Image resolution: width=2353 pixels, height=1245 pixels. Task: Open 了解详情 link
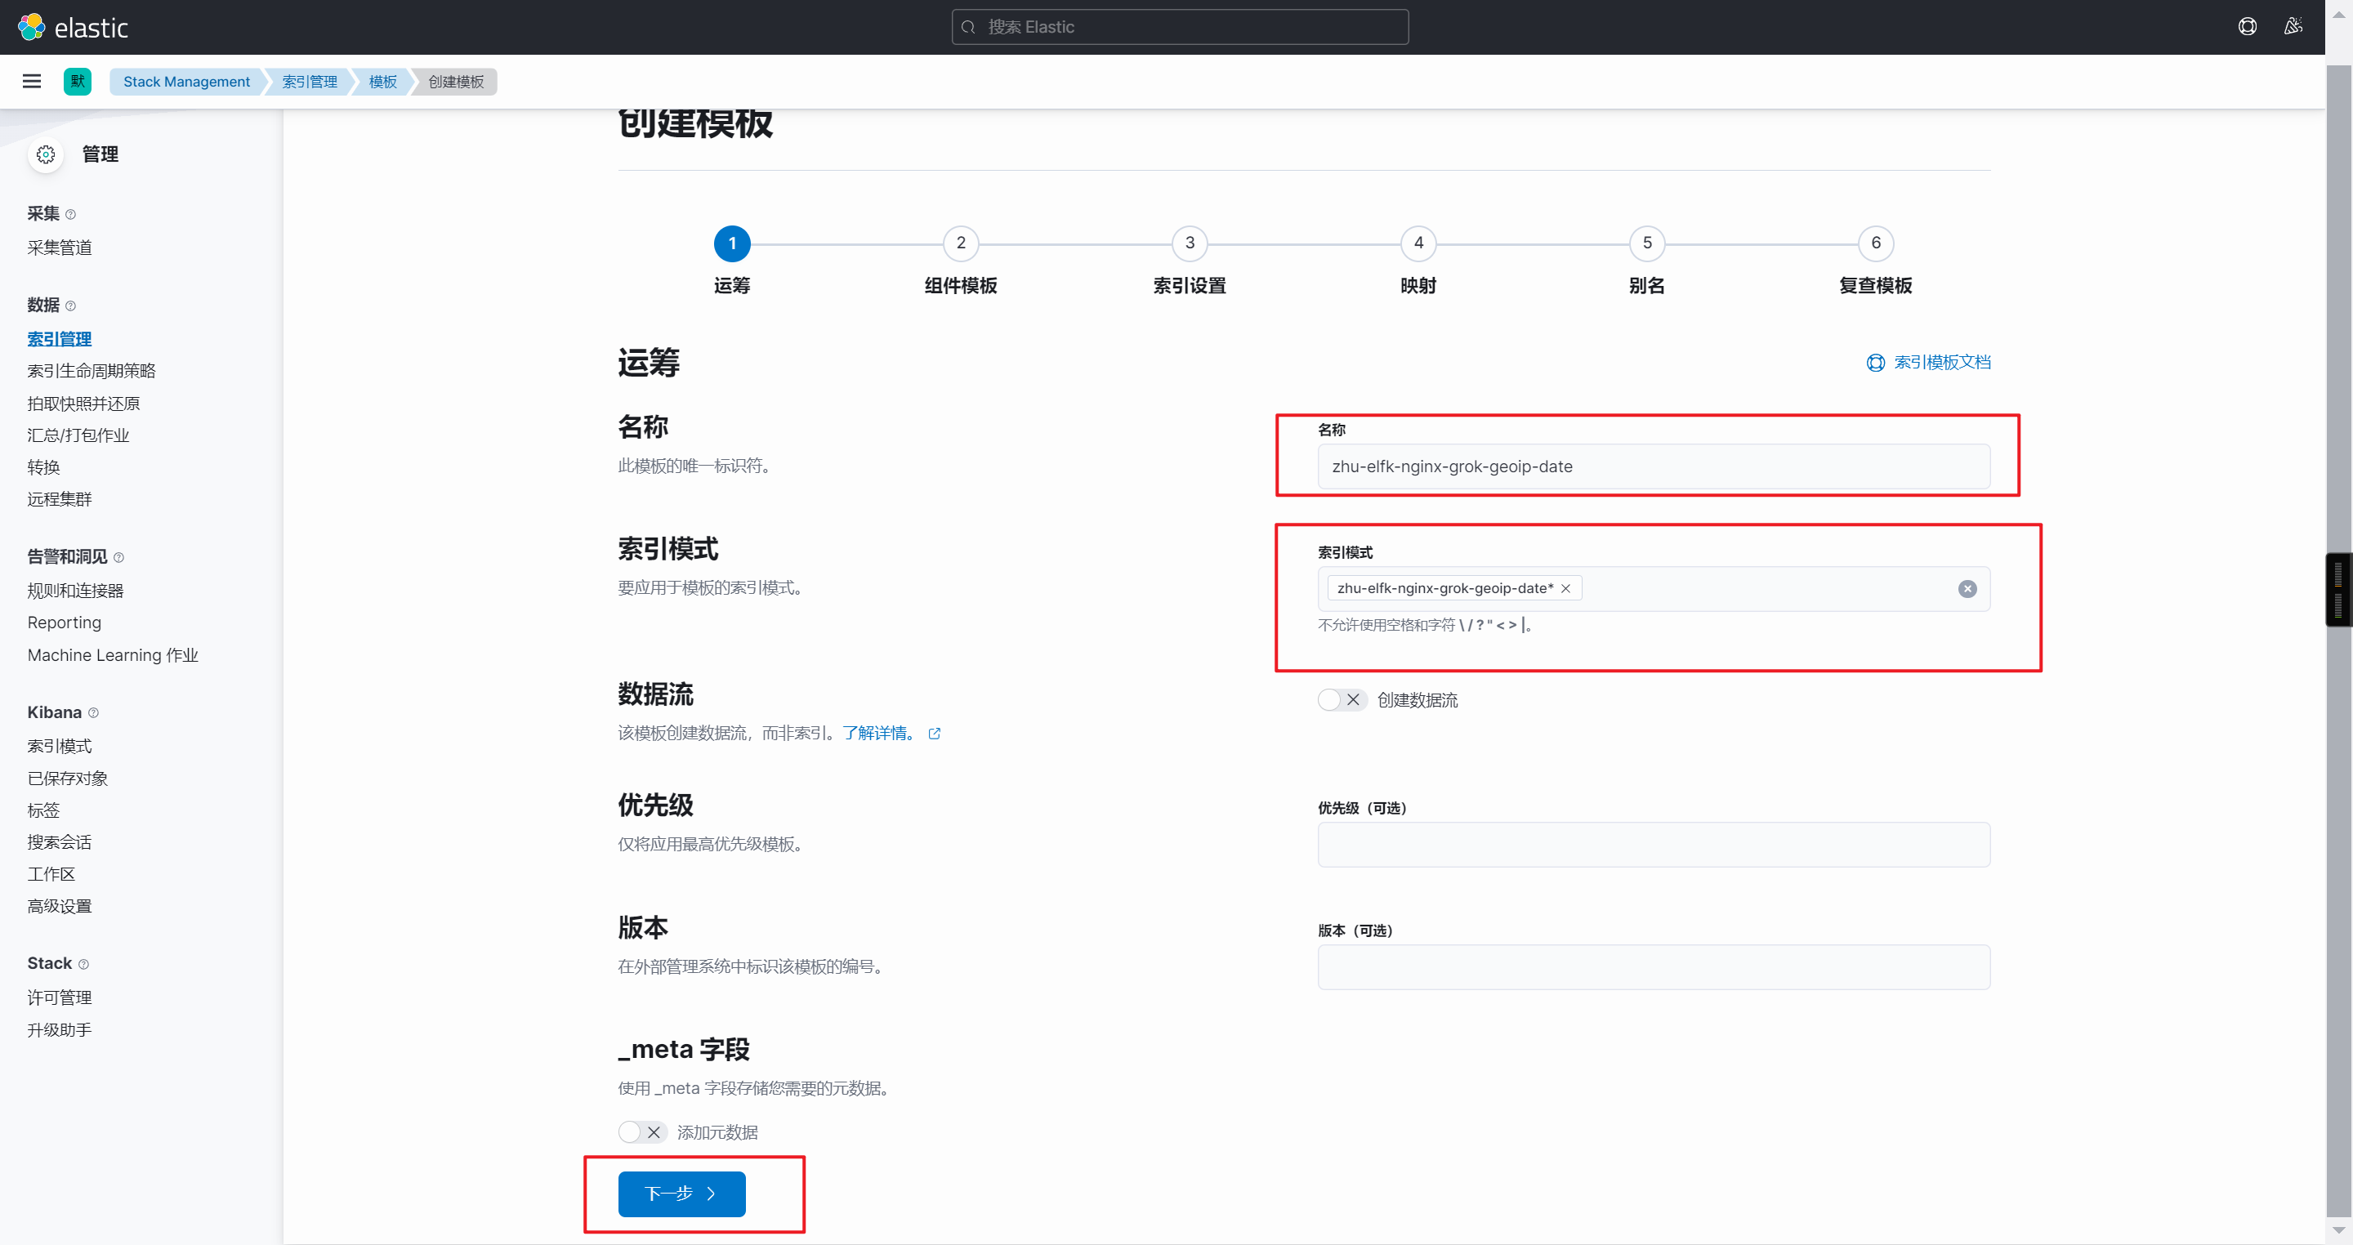pyautogui.click(x=877, y=734)
